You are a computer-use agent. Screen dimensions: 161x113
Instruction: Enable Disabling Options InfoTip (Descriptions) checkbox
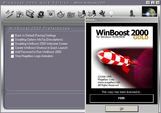12,40
